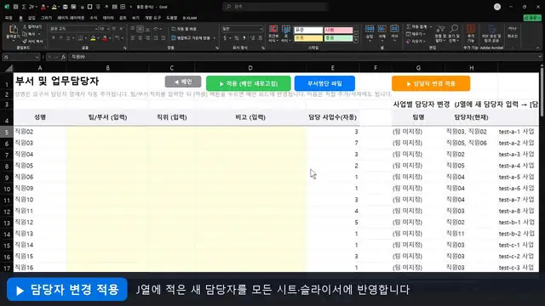Image resolution: width=545 pixels, height=306 pixels.
Task: Click the Paste clipboard icon
Action: (x=14, y=29)
